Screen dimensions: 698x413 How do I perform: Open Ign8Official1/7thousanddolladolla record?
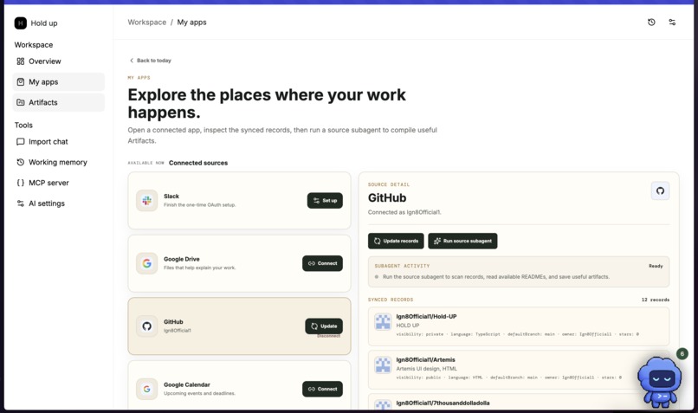(519, 402)
